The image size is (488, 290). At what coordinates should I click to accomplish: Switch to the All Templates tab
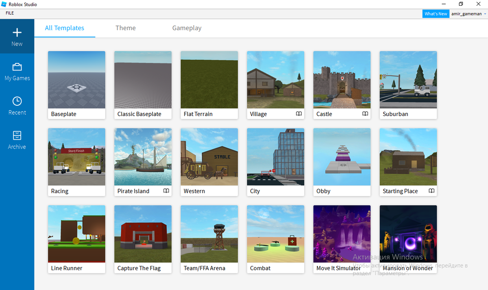pos(65,28)
